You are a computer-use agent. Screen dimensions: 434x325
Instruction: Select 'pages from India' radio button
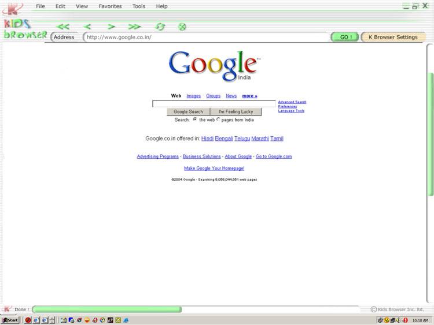pyautogui.click(x=218, y=119)
